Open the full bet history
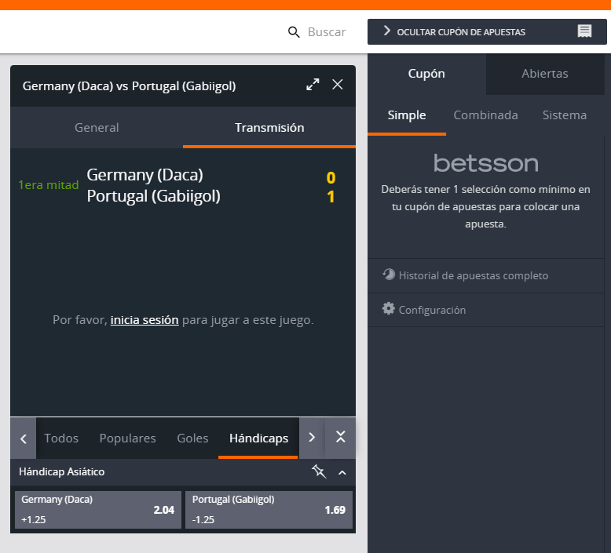 point(473,275)
